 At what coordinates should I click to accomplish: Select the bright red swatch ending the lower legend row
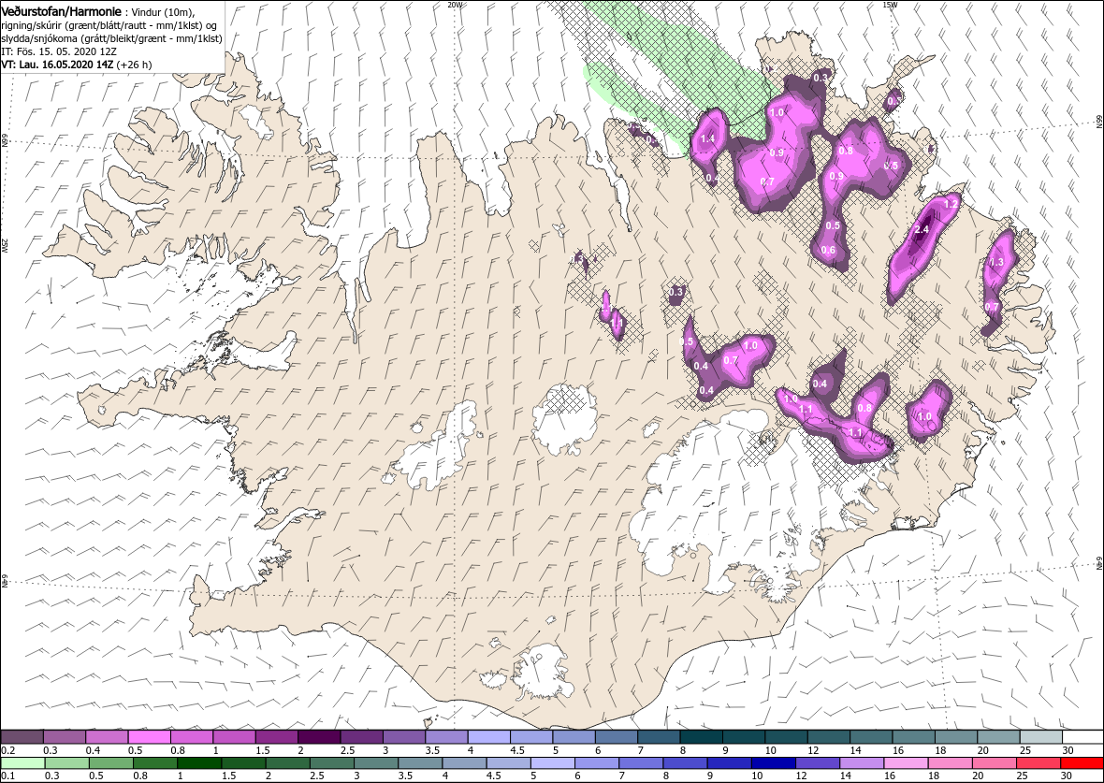(1082, 762)
